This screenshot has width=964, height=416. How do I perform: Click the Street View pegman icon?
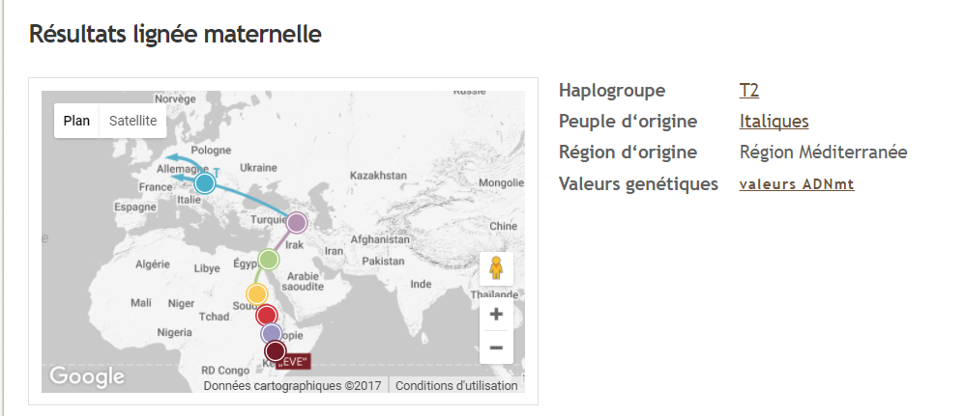pos(496,268)
